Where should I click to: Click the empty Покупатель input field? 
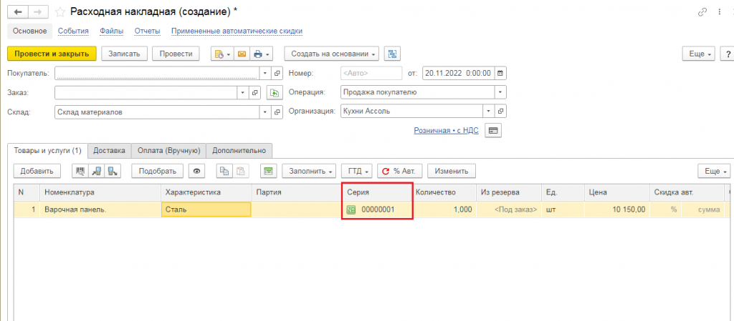click(157, 73)
